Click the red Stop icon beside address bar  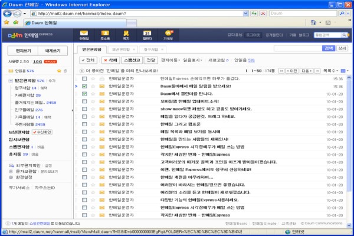click(263, 14)
